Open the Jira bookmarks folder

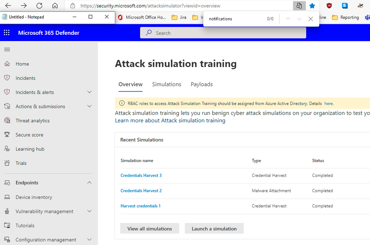[179, 17]
